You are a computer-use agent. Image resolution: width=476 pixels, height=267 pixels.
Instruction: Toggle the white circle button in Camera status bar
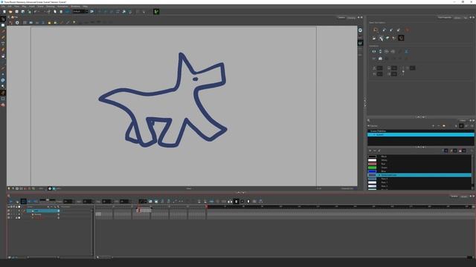click(x=50, y=188)
